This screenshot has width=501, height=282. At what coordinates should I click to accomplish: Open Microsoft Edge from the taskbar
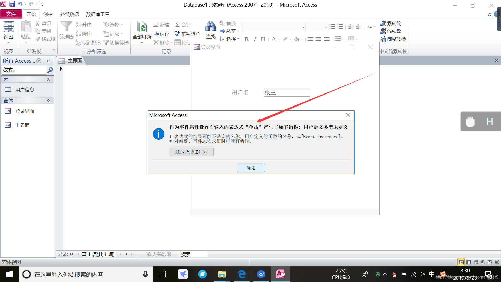point(242,274)
